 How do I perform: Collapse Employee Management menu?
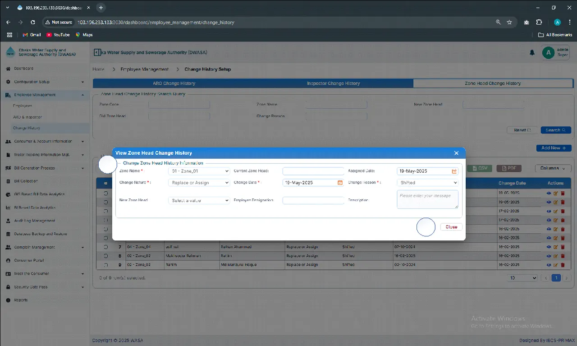click(x=45, y=95)
